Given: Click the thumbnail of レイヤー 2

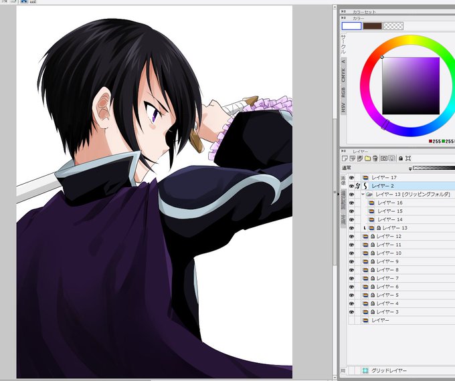Looking at the screenshot, I should tap(365, 186).
